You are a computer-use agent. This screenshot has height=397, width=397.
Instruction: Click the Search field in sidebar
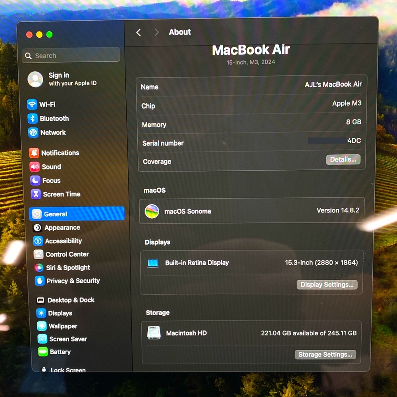coord(71,56)
